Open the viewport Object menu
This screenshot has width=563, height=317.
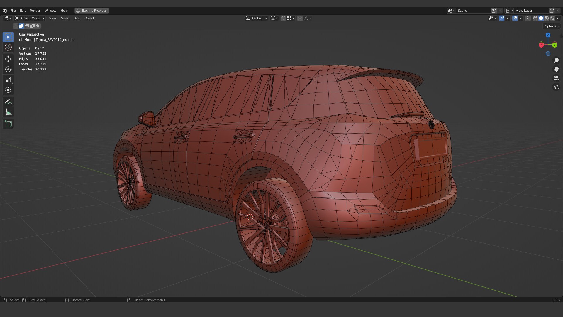89,18
